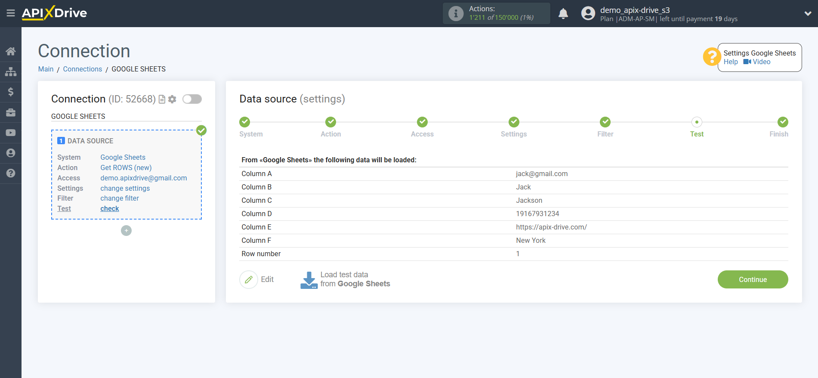Image resolution: width=818 pixels, height=378 pixels.
Task: Click the Column A label
Action: (x=256, y=174)
